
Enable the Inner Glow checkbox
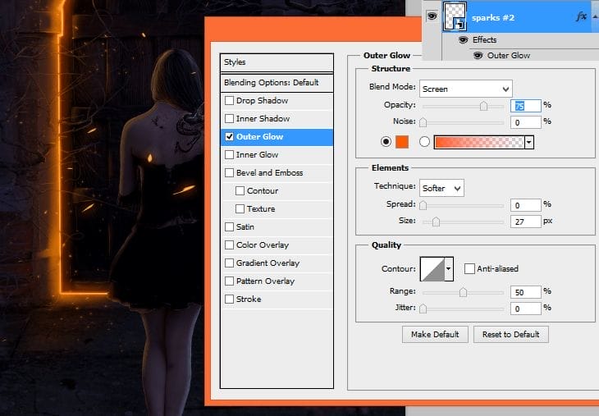click(229, 155)
